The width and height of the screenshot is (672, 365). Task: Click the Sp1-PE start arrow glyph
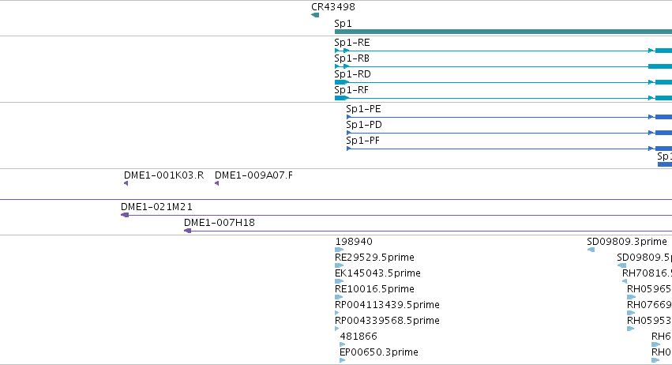click(349, 117)
